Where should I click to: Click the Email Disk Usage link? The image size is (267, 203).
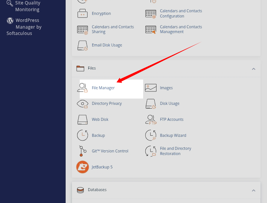[107, 45]
